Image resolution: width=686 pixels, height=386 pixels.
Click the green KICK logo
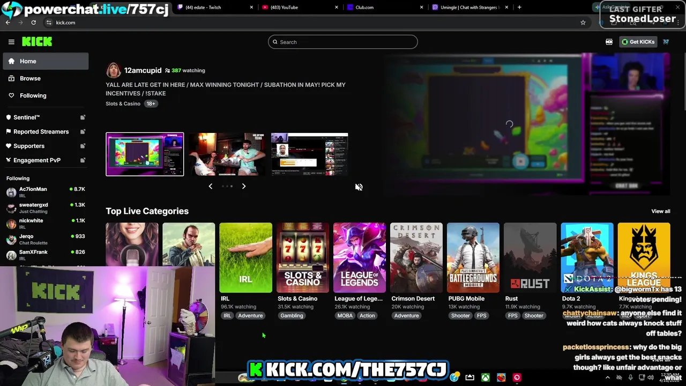(x=37, y=42)
